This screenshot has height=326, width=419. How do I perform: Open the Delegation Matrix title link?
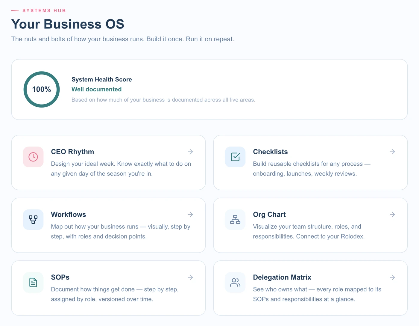(x=282, y=277)
